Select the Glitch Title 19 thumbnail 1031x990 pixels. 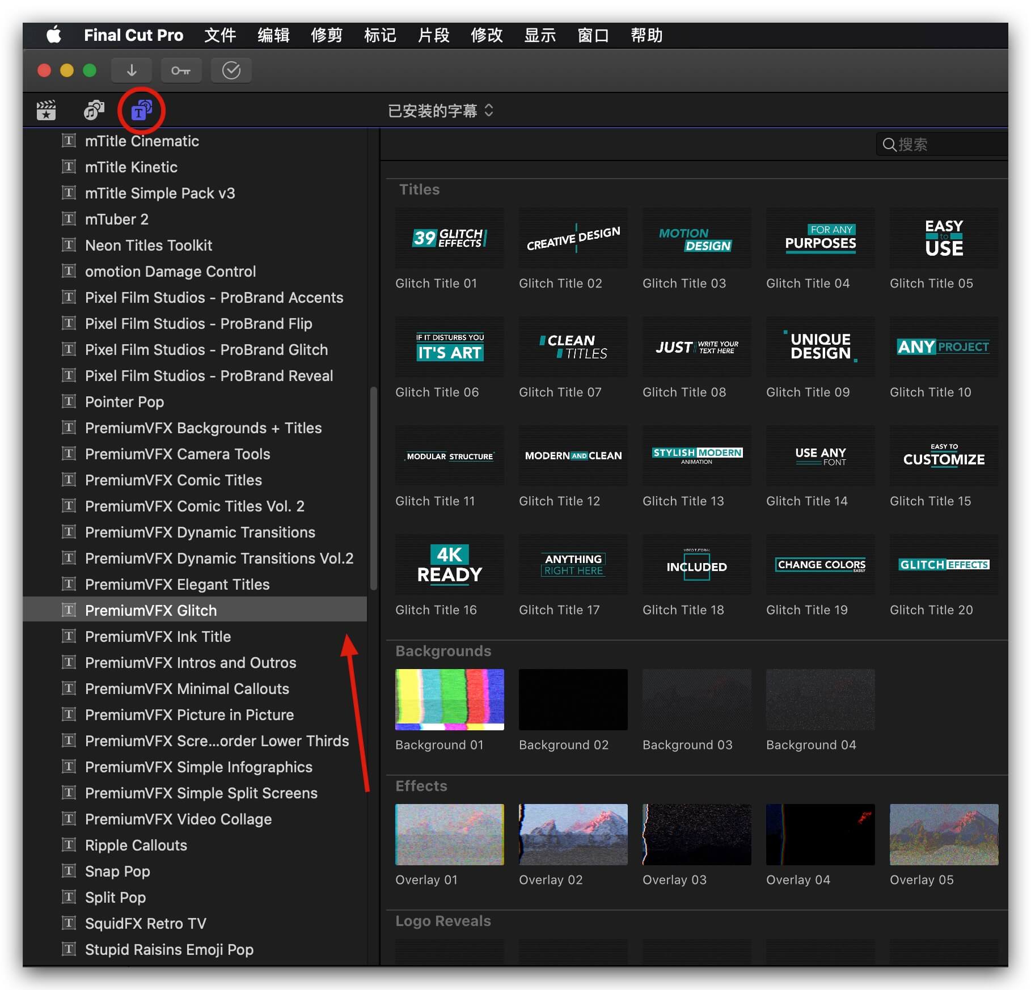coord(821,565)
